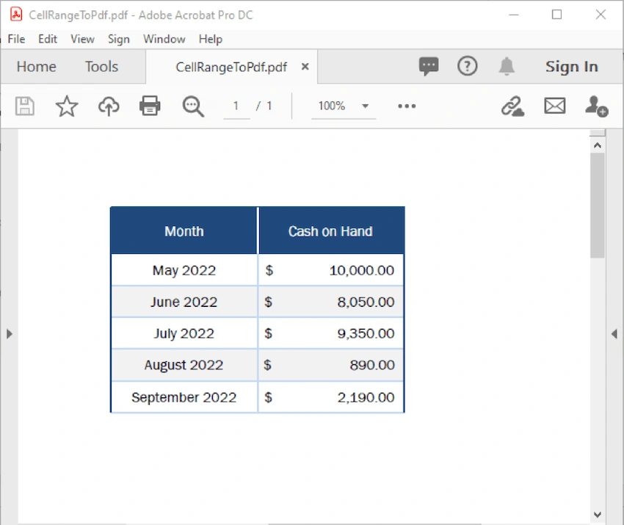Close the CellRangeToPdf.pdf tab
Viewport: 624px width, 525px height.
pos(305,67)
